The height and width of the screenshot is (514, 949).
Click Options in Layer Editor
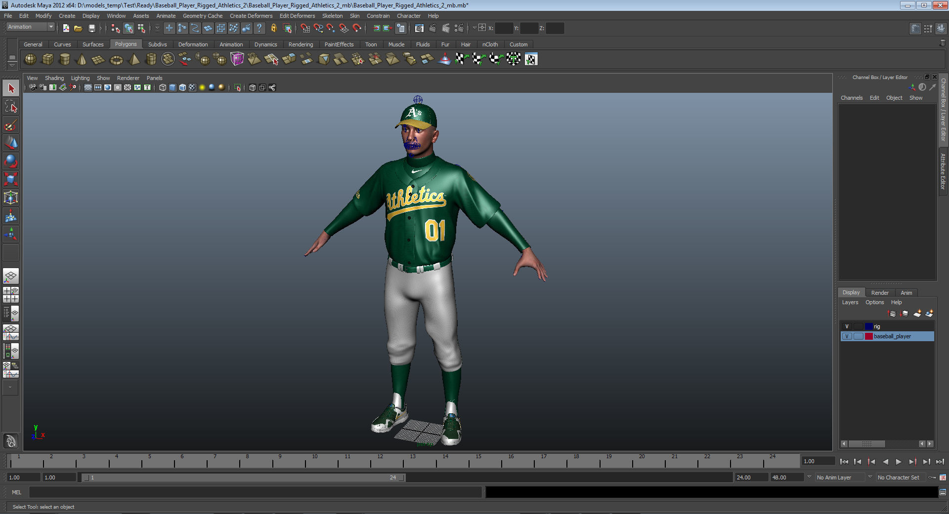(874, 302)
